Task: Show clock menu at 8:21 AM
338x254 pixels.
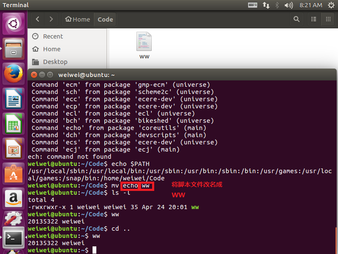Action: coord(311,5)
